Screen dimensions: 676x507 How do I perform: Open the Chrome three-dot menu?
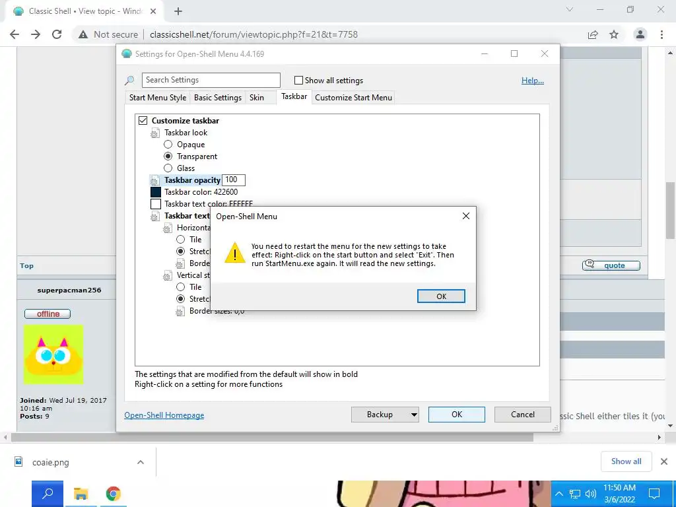pyautogui.click(x=661, y=34)
